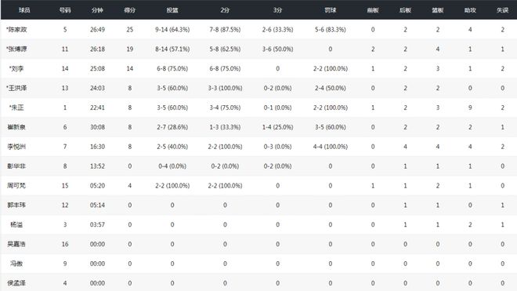Click the 前板 column header
Screen dimensions: 517x291
[373, 10]
